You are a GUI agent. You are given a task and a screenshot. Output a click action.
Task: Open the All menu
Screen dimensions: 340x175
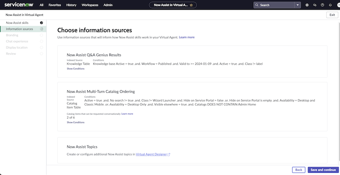pos(42,5)
